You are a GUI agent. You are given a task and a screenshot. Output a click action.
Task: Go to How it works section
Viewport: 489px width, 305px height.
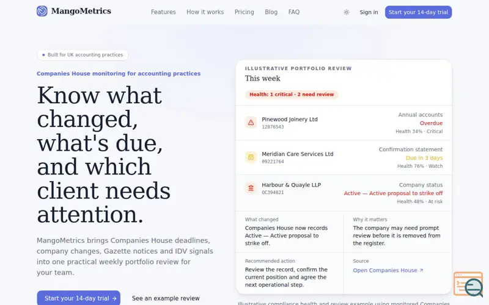pyautogui.click(x=205, y=12)
